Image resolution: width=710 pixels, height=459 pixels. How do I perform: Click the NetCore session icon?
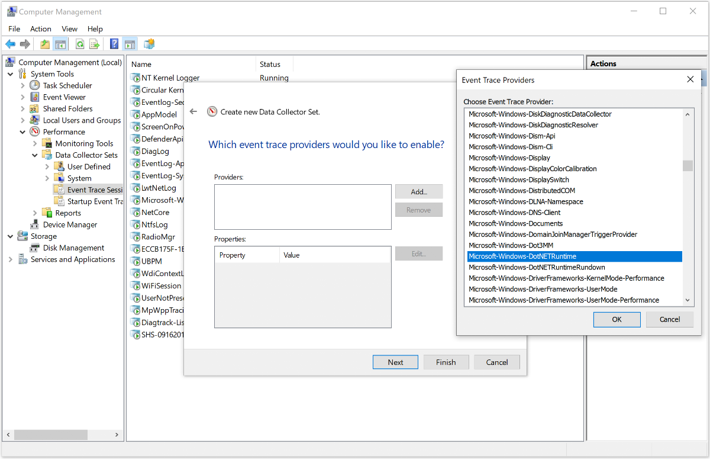[x=135, y=212]
